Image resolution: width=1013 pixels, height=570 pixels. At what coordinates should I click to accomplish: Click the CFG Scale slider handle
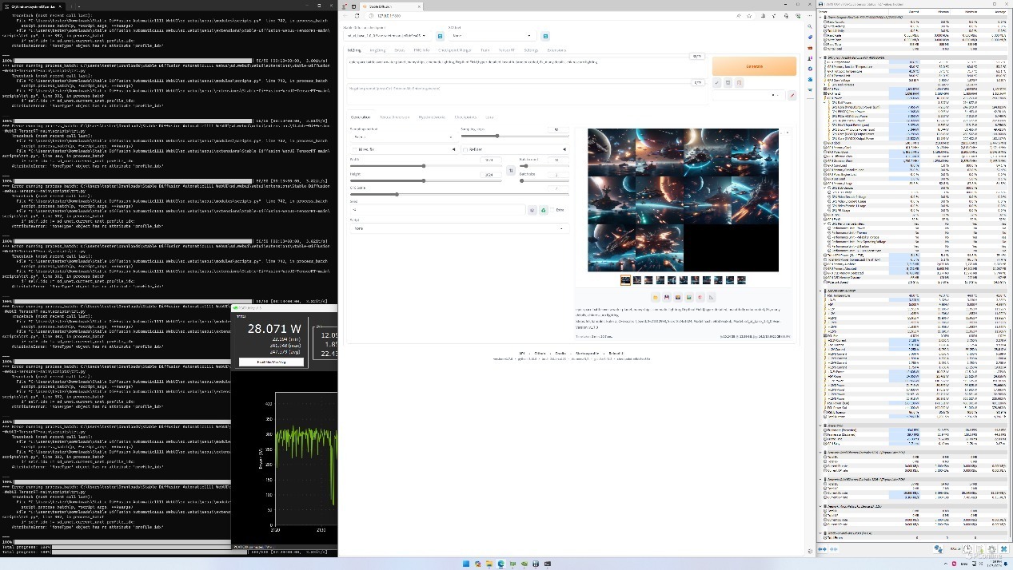[x=397, y=194]
